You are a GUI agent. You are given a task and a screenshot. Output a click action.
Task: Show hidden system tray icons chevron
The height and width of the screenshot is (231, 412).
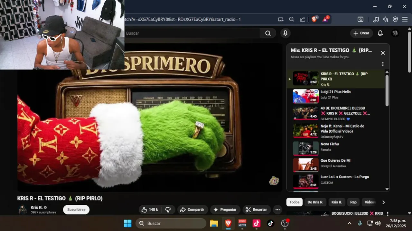coord(350,223)
